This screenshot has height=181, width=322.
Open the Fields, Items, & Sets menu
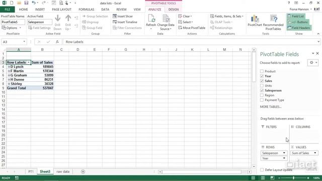tap(227, 16)
